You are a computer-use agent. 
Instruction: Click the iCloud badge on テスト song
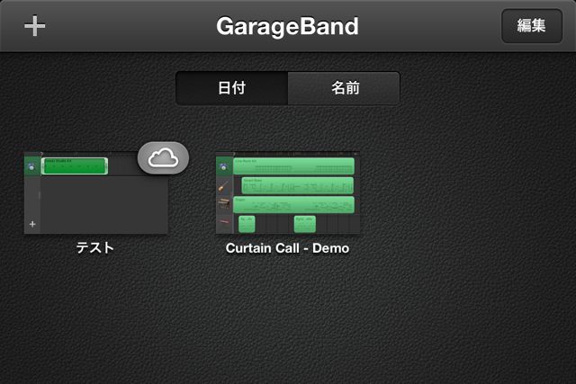coord(163,158)
